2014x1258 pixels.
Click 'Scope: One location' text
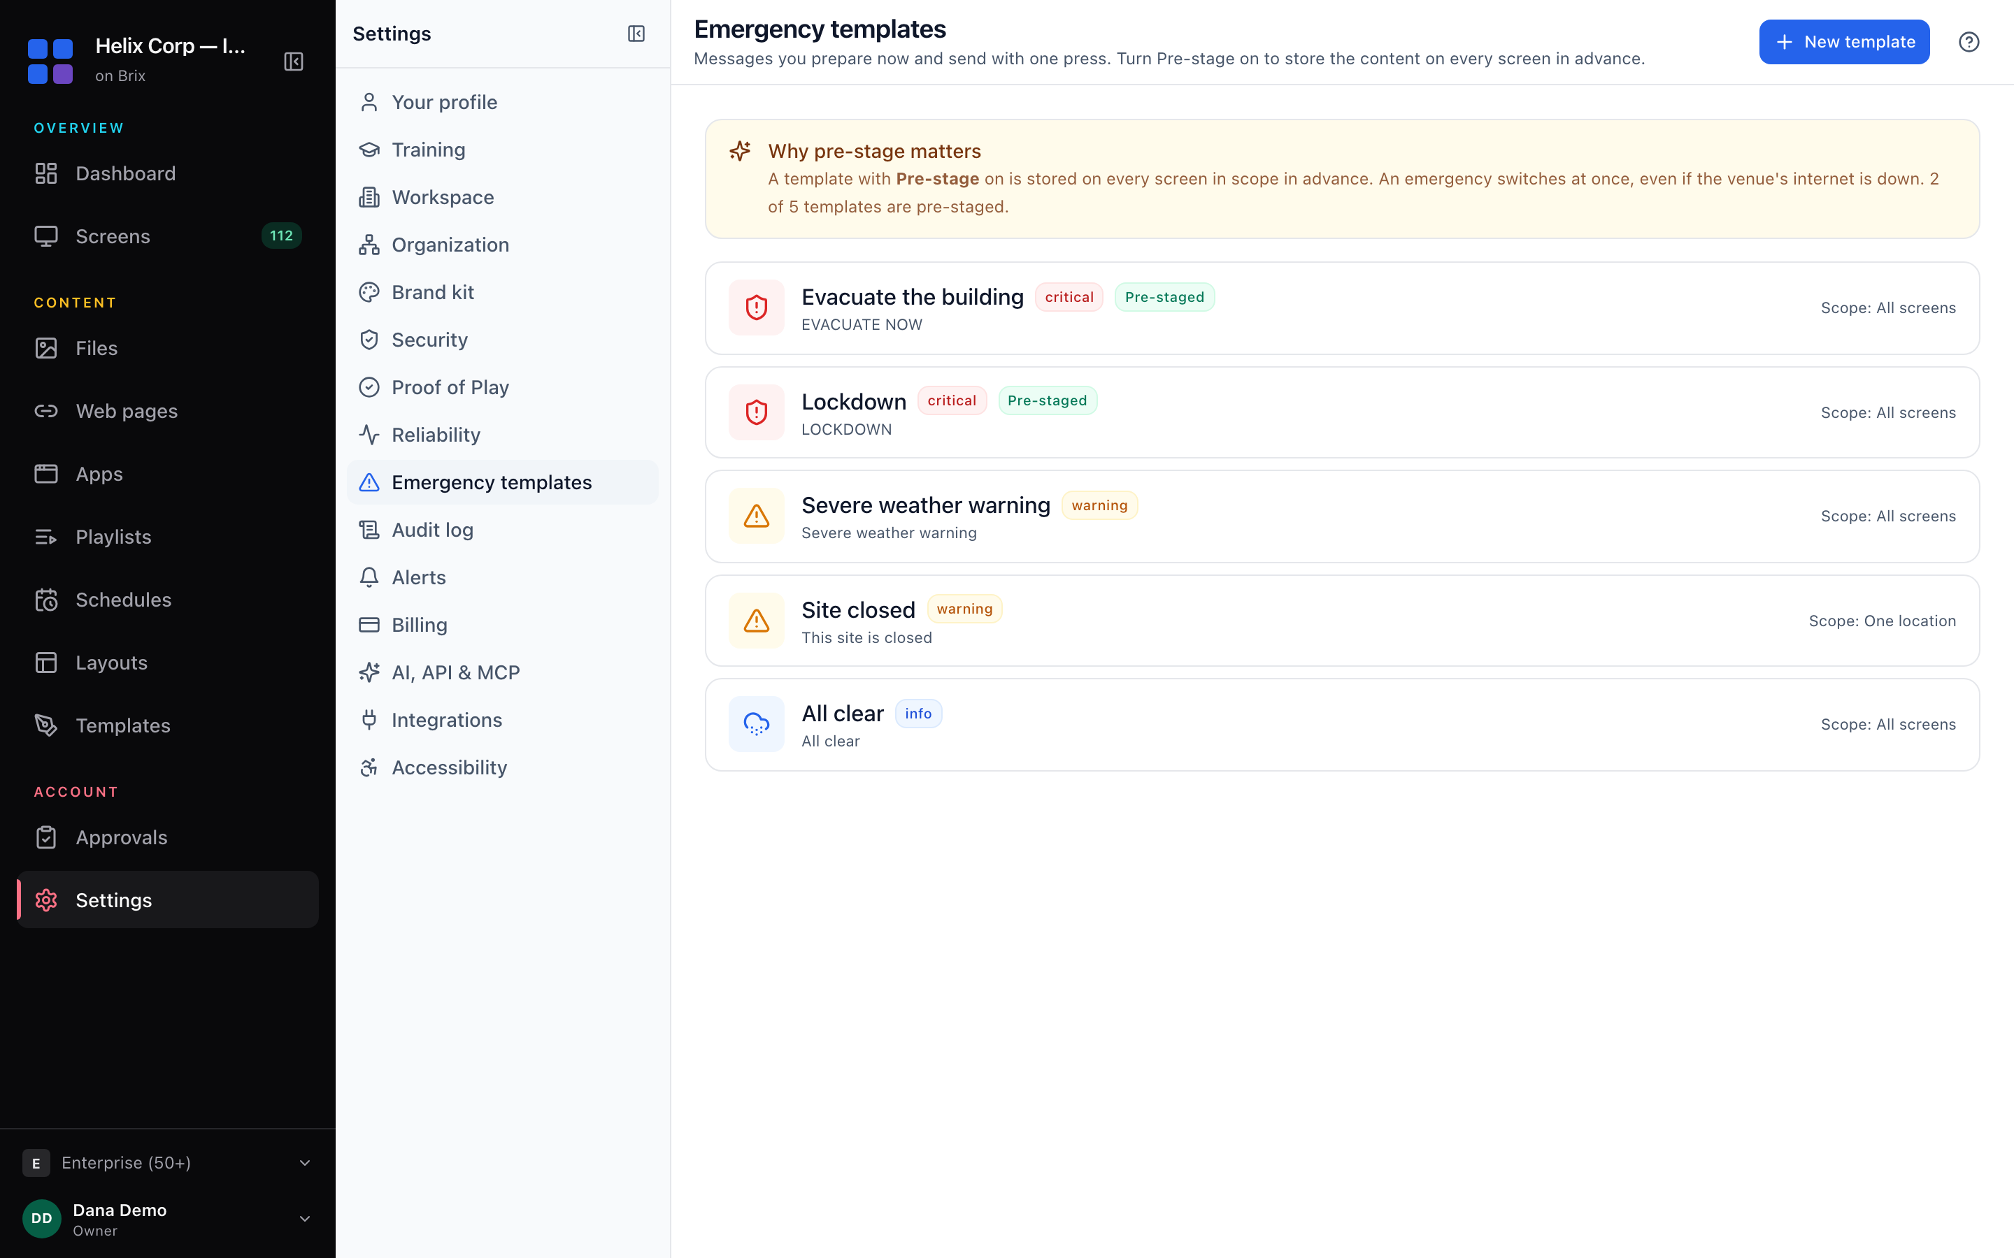1882,621
